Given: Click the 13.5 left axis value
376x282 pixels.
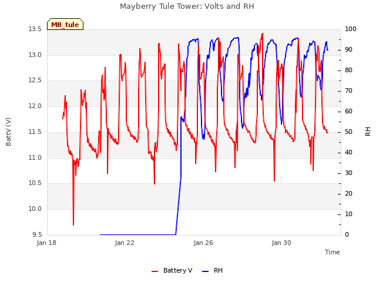Looking at the screenshot, I should [x=35, y=29].
